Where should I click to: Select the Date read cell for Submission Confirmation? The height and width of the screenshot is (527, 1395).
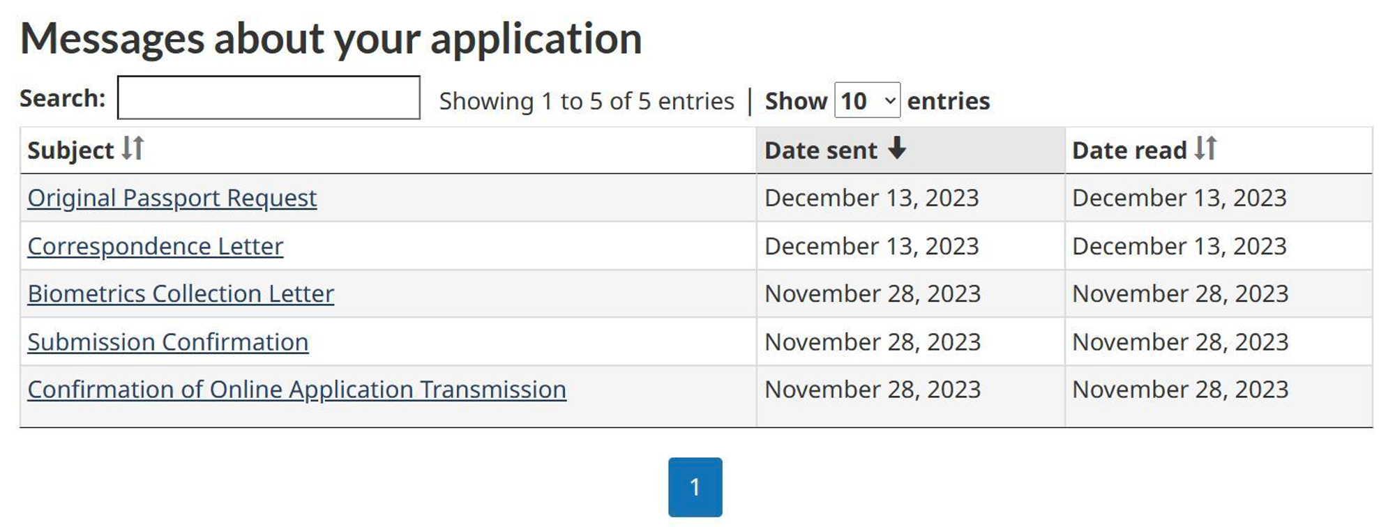tap(1180, 342)
